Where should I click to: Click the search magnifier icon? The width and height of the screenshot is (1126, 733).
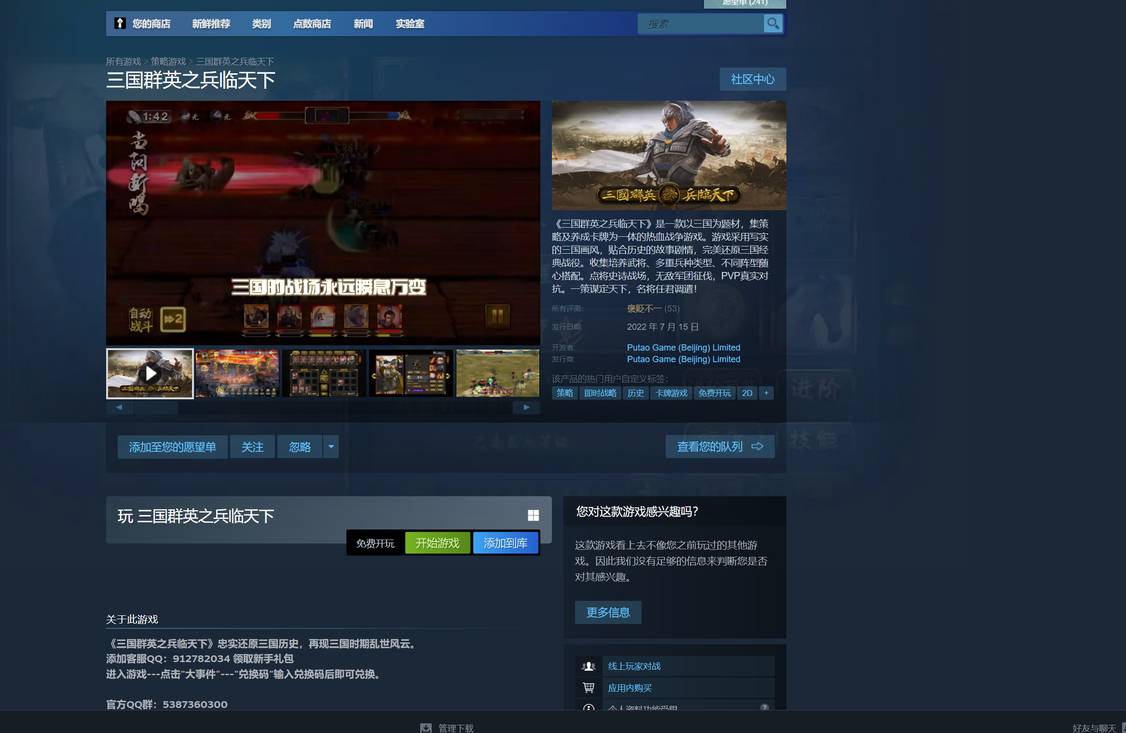773,23
